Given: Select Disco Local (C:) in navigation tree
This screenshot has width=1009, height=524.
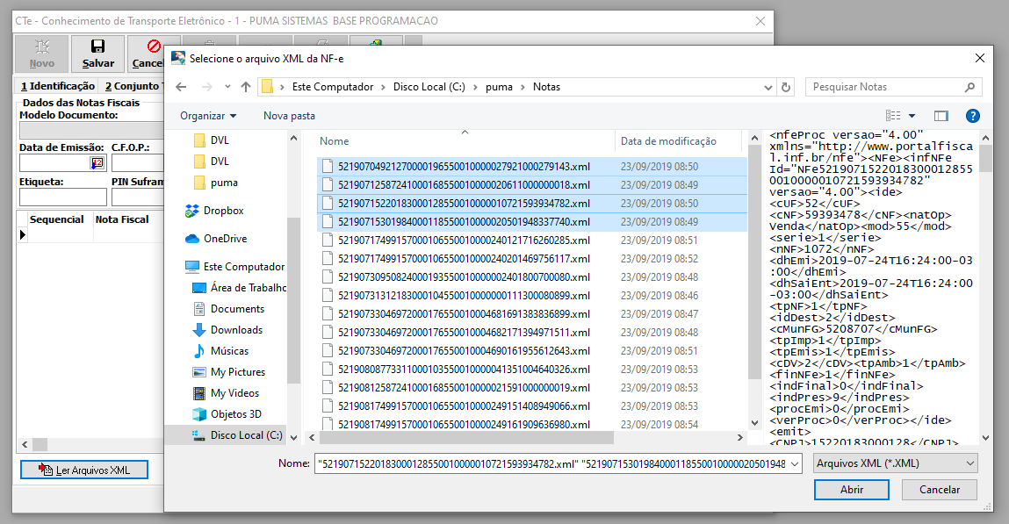Looking at the screenshot, I should 246,435.
